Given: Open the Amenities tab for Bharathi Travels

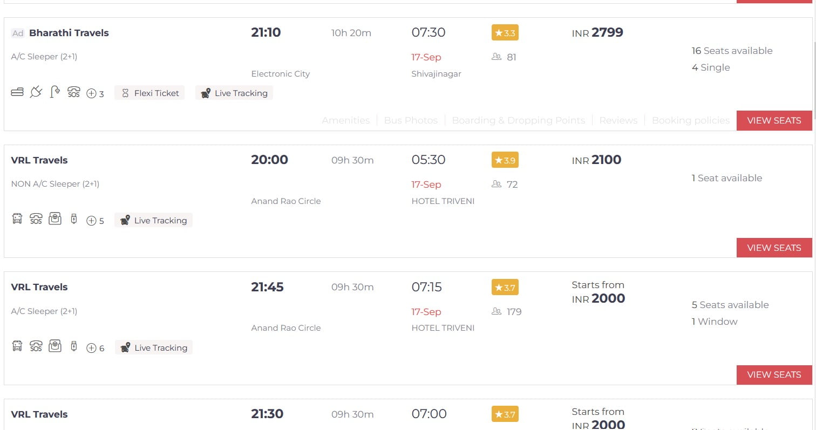Looking at the screenshot, I should 346,120.
